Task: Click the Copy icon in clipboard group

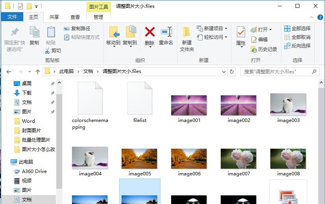Action: (34, 33)
